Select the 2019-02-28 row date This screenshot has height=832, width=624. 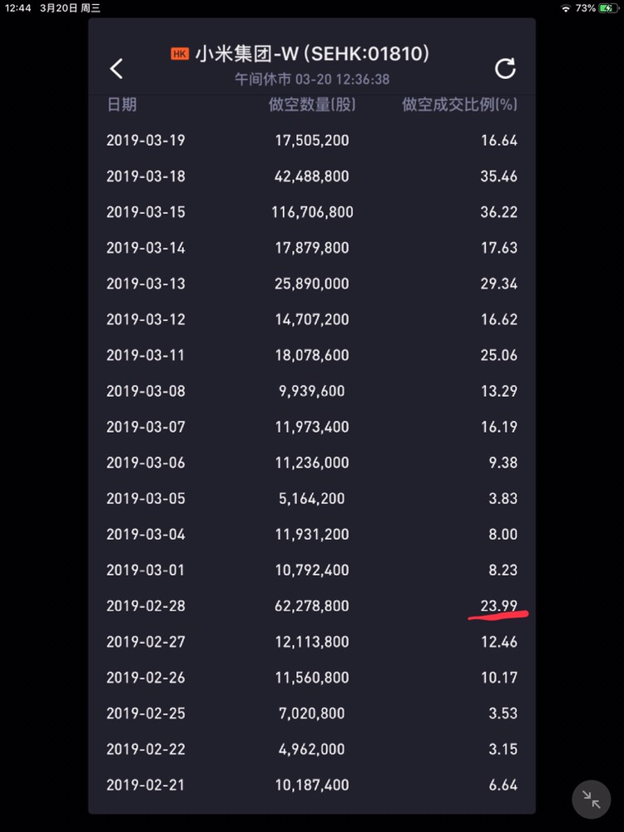coord(146,606)
